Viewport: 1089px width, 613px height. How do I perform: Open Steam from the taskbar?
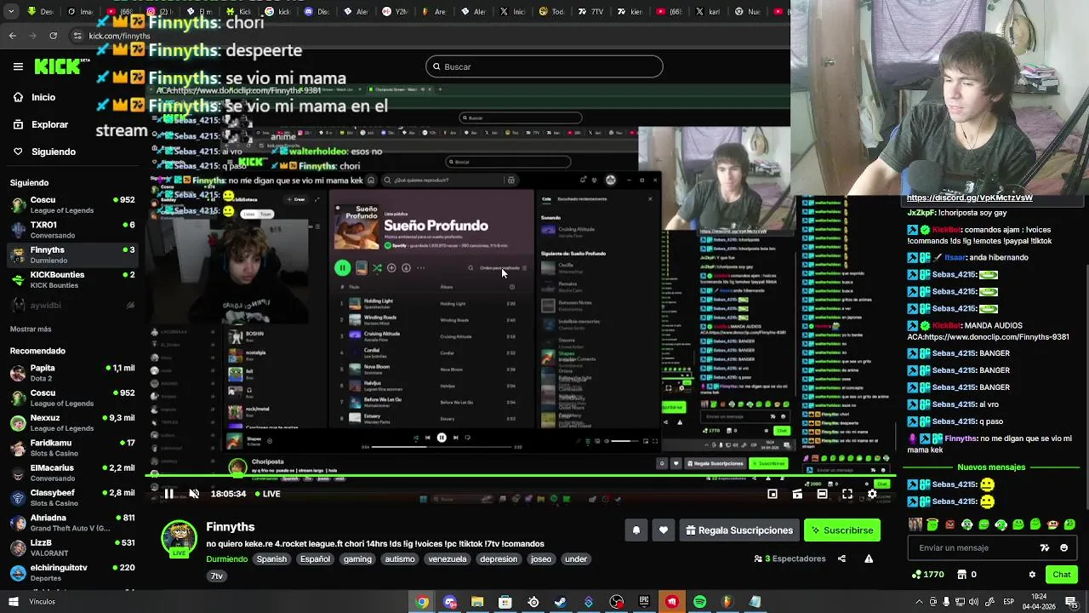click(x=561, y=602)
